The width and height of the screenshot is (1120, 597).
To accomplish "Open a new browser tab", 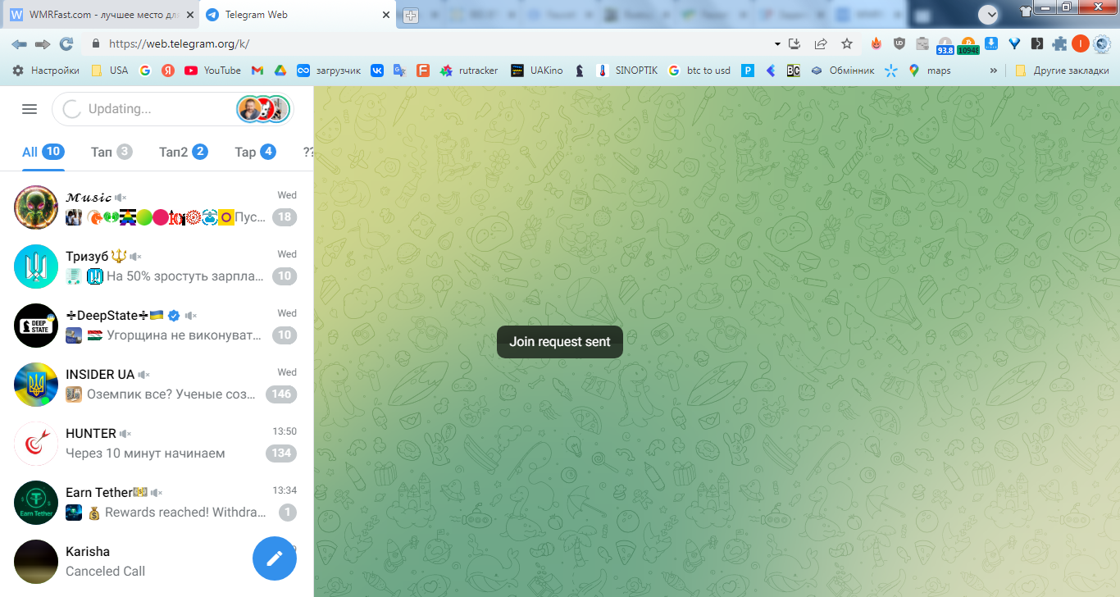I will click(411, 16).
